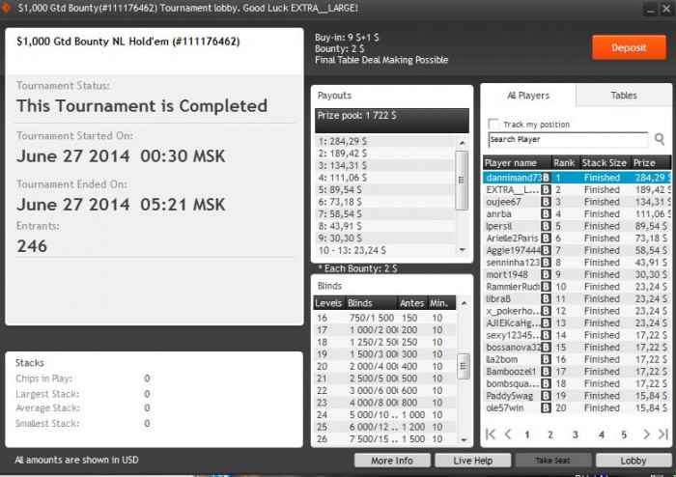Select current page number 1
Viewport: 676px width, 477px height.
[x=527, y=435]
